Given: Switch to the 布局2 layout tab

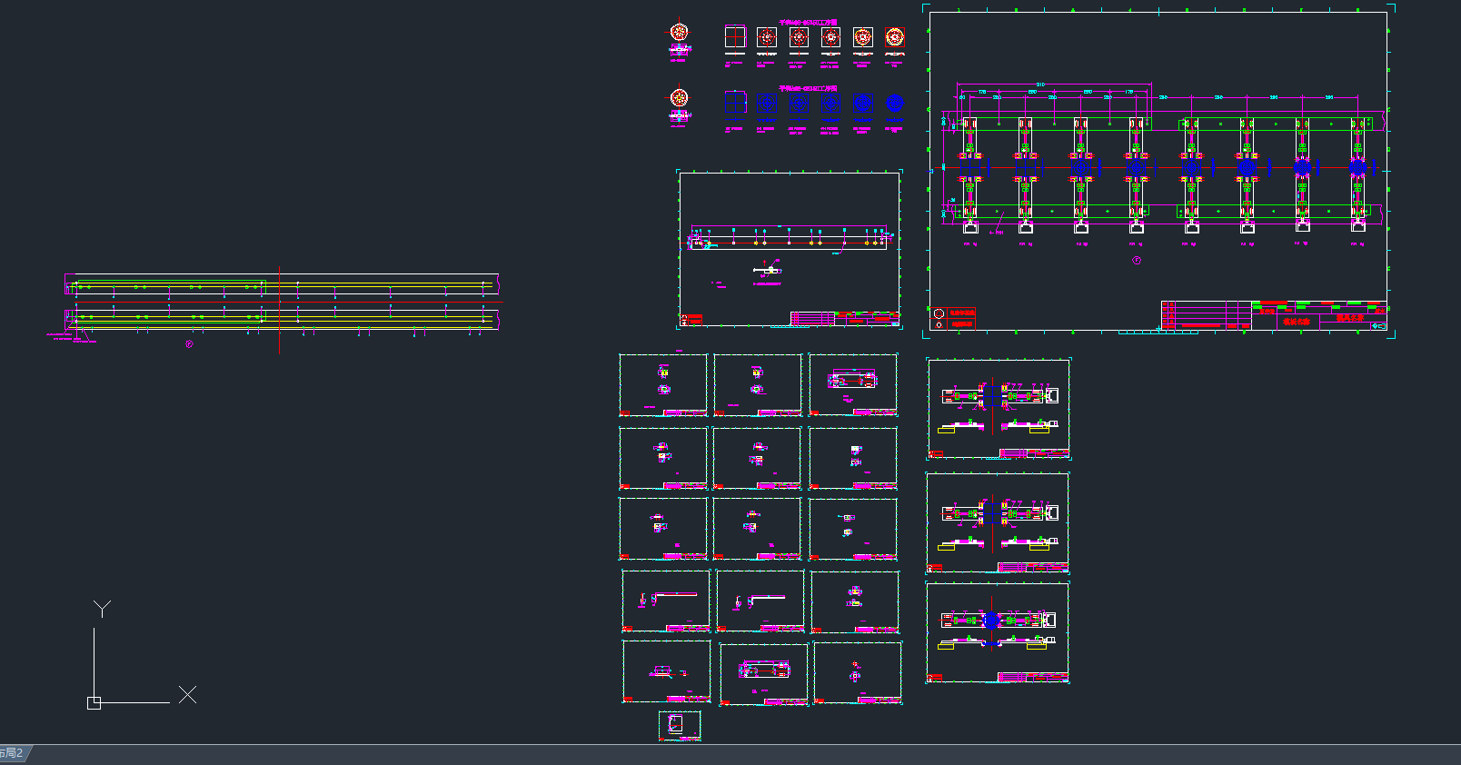Looking at the screenshot, I should tap(13, 753).
